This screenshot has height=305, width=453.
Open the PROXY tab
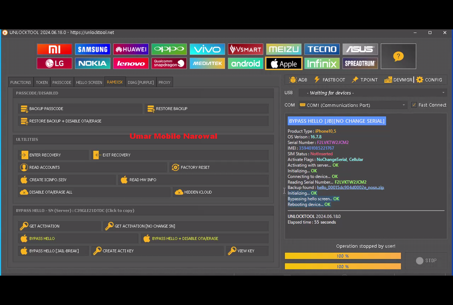click(x=164, y=82)
